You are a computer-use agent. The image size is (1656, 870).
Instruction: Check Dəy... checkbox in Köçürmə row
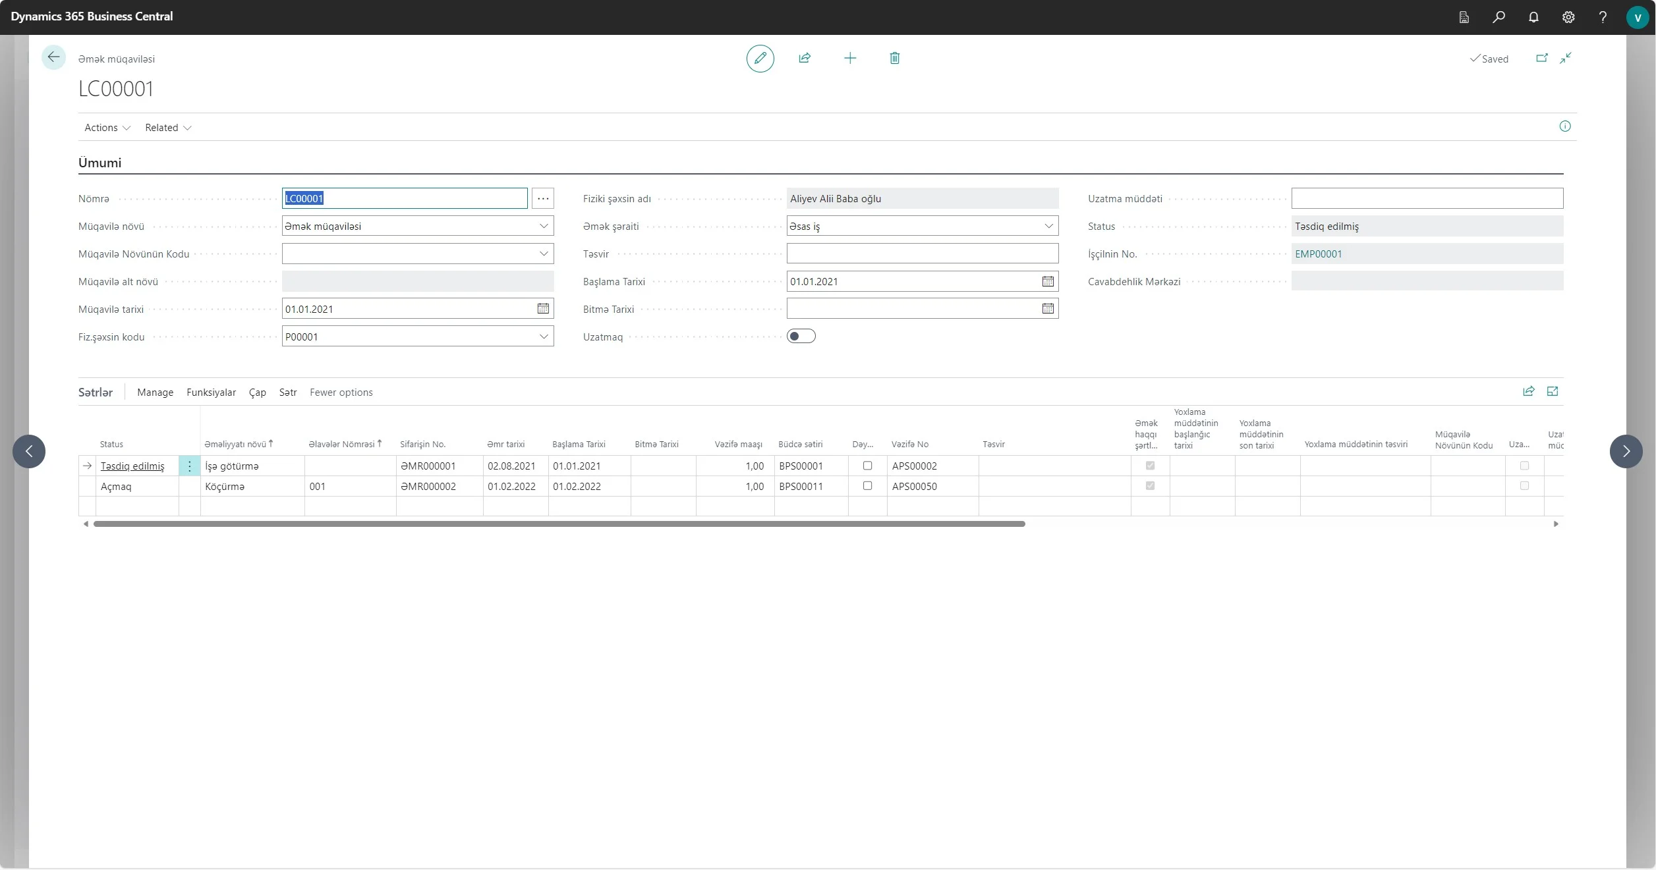pos(867,486)
